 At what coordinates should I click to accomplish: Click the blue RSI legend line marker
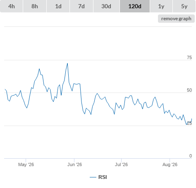pos(93,177)
